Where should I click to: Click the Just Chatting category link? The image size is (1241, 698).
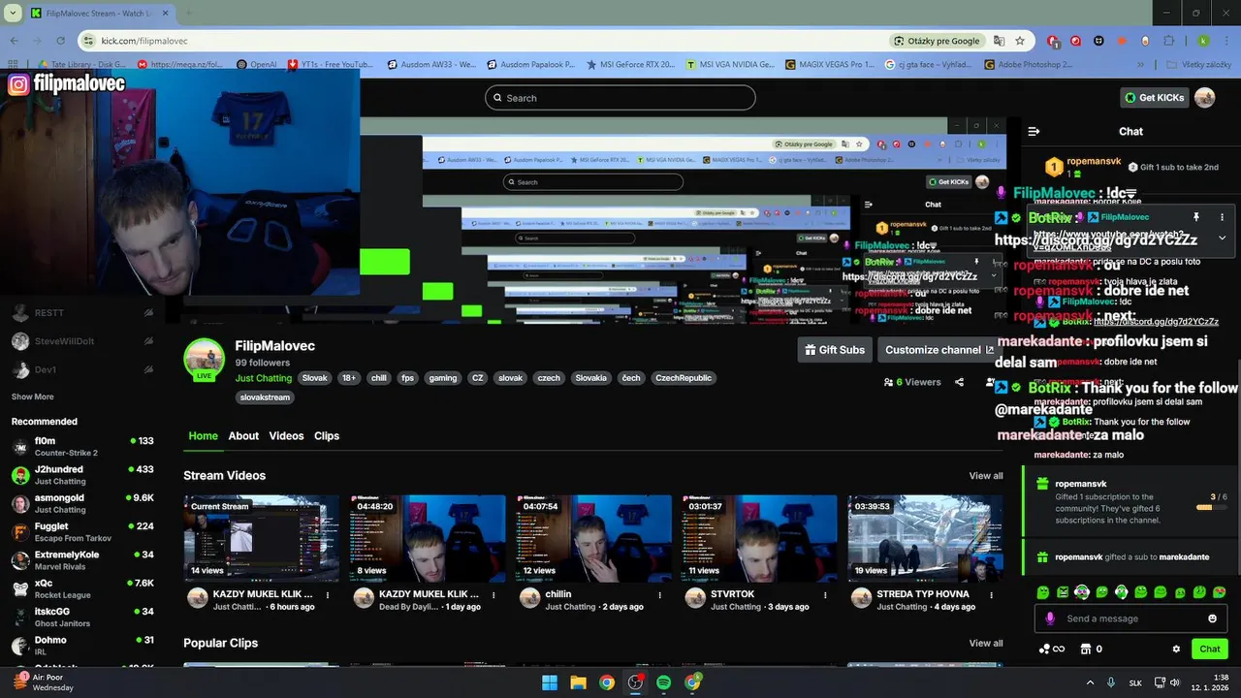click(264, 378)
